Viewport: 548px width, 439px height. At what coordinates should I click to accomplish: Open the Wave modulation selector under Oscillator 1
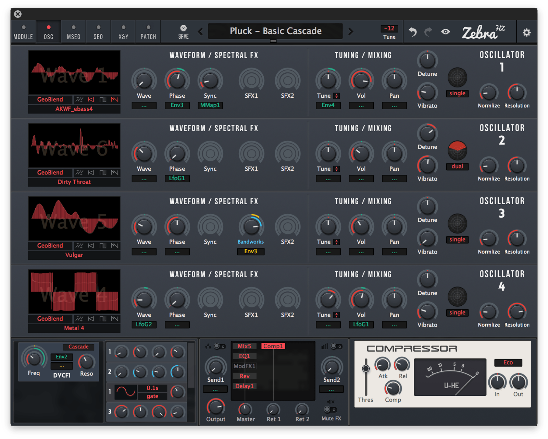(x=144, y=106)
